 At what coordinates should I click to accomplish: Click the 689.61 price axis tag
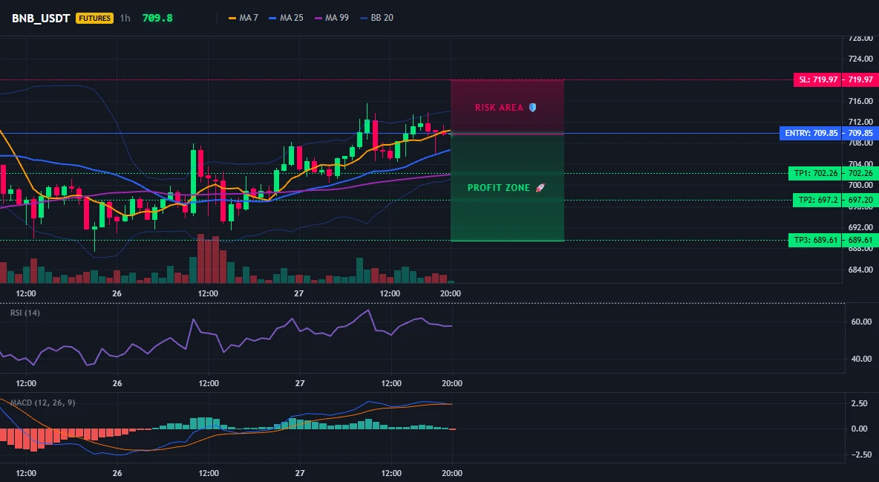pos(860,240)
